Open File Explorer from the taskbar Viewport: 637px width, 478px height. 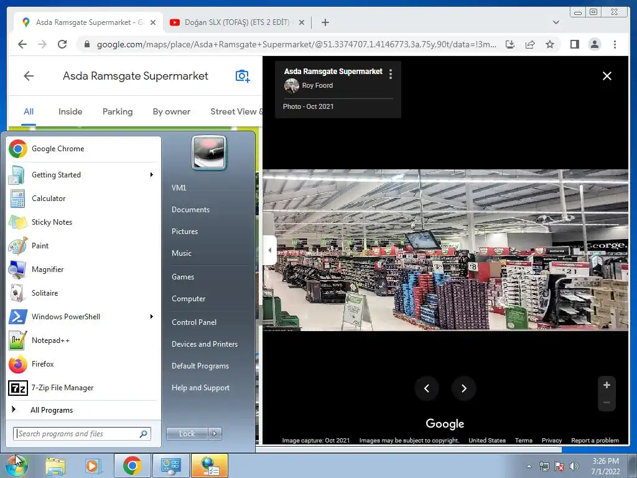[55, 466]
